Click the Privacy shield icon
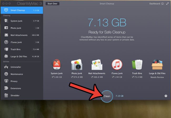 tap(6, 81)
